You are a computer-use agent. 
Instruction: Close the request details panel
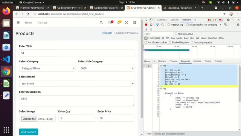154,61
